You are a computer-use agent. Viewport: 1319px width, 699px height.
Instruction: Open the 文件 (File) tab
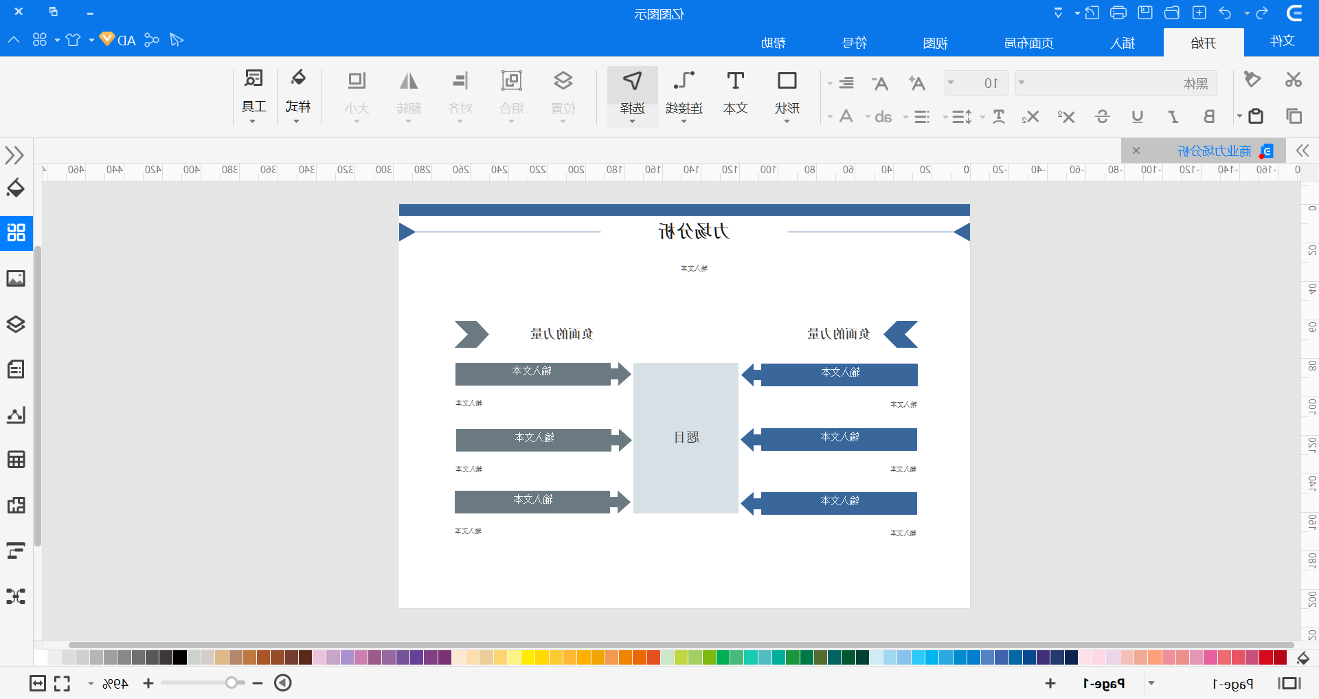(x=1282, y=41)
